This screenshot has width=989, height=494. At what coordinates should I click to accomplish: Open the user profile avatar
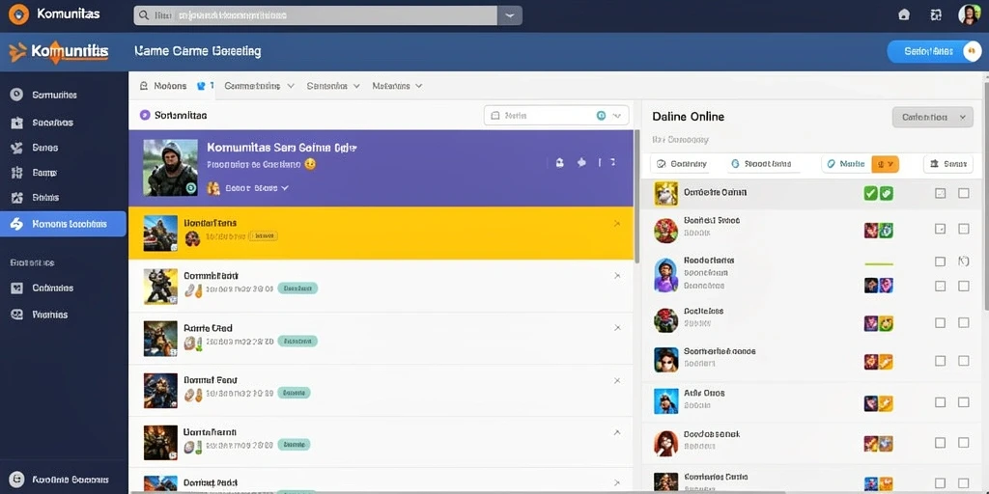click(x=969, y=14)
